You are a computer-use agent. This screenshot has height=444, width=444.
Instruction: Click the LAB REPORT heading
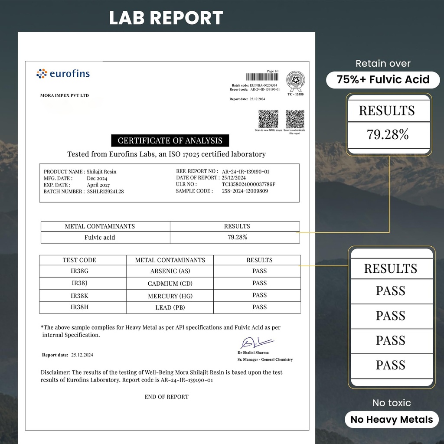pos(166,18)
